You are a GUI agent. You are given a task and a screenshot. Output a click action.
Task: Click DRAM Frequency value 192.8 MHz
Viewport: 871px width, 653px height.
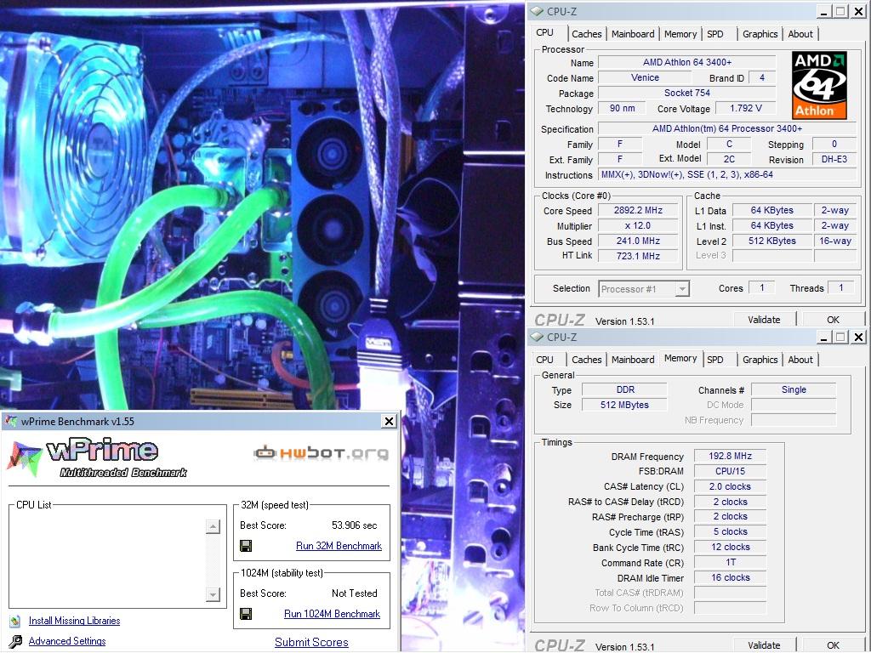(730, 456)
